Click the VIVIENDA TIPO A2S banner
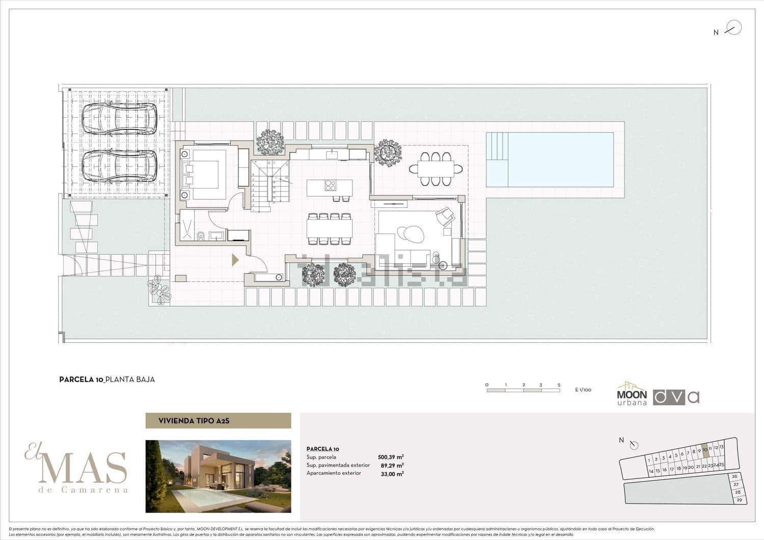This screenshot has height=540, width=764. point(218,421)
